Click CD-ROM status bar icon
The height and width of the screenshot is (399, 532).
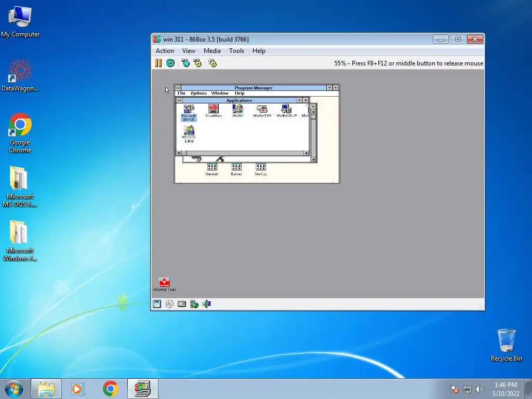169,304
